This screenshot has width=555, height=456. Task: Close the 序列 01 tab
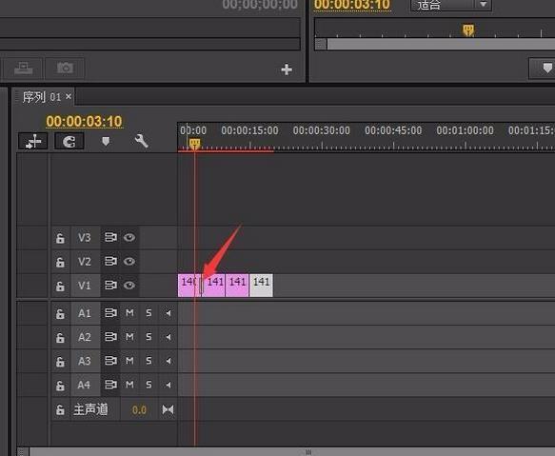point(69,96)
